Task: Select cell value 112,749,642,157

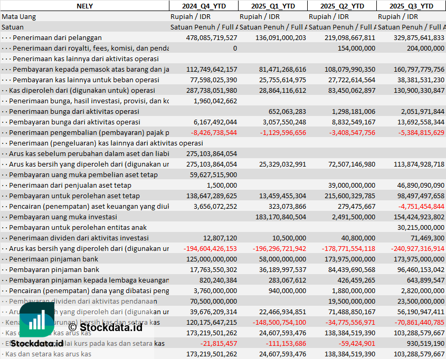Action: coord(212,69)
